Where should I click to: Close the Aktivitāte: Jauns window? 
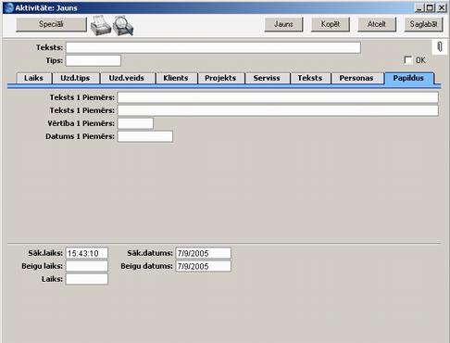click(x=442, y=7)
